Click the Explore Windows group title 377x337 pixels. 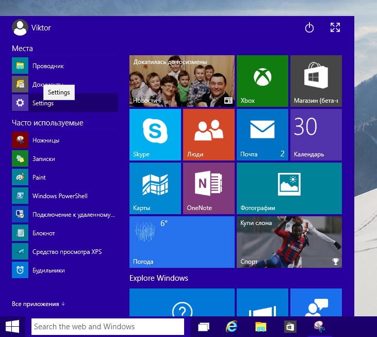coord(159,278)
